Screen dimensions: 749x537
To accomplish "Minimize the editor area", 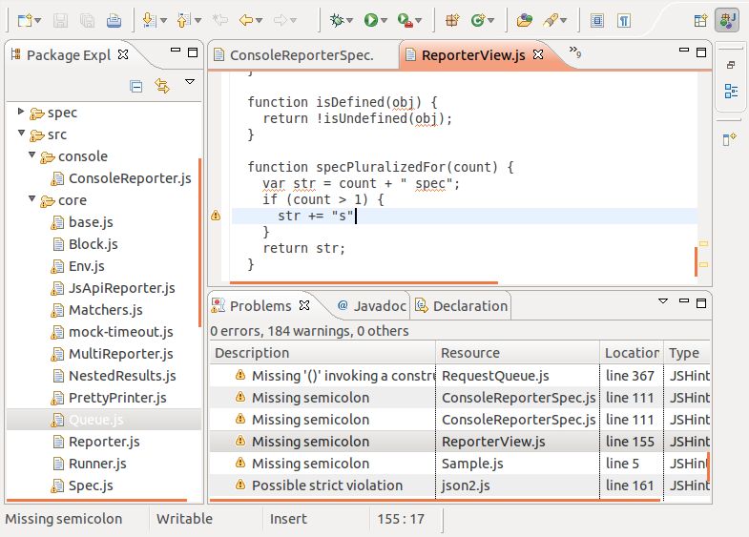I will point(684,51).
